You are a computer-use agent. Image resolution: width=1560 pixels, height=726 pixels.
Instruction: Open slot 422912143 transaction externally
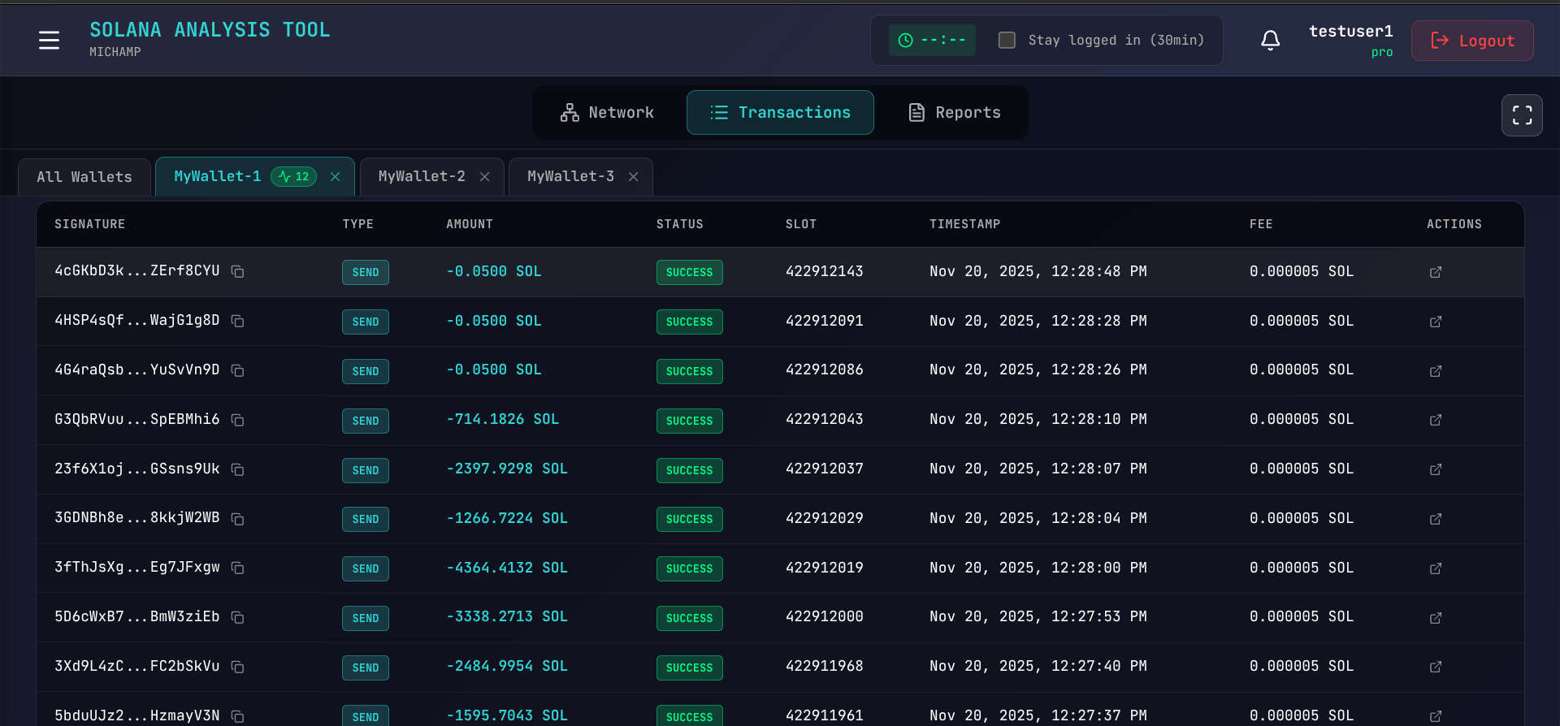pyautogui.click(x=1436, y=272)
